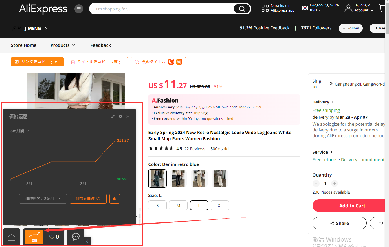389x247 pixels.
Task: Open the JIMENG store chevron
Action: 45,28
